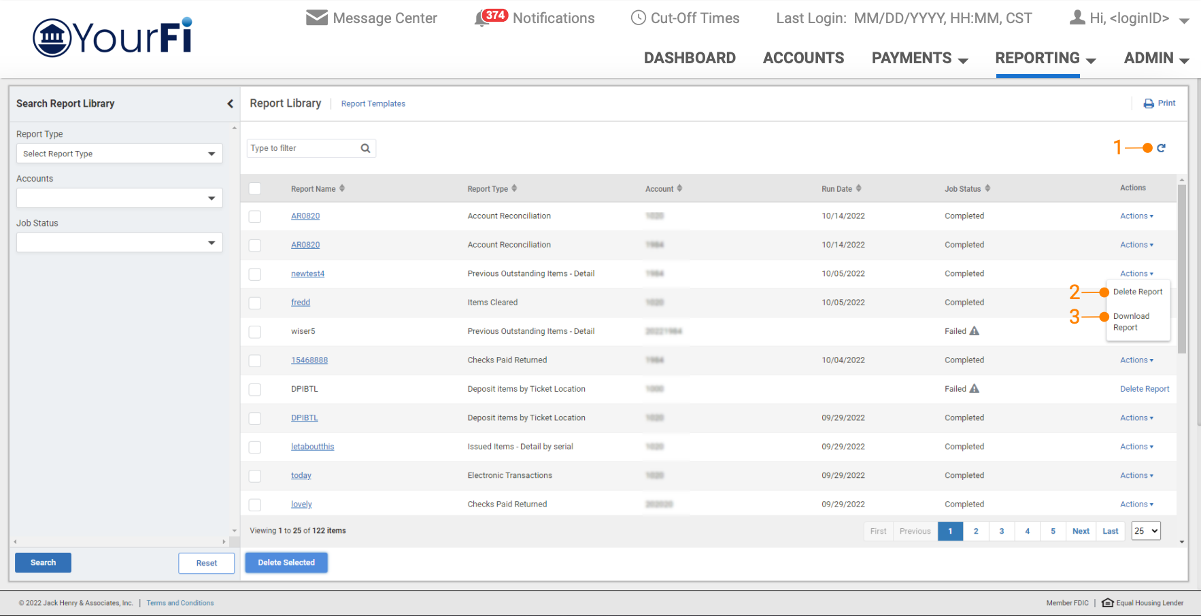
Task: Open the Message Center envelope icon
Action: [317, 18]
